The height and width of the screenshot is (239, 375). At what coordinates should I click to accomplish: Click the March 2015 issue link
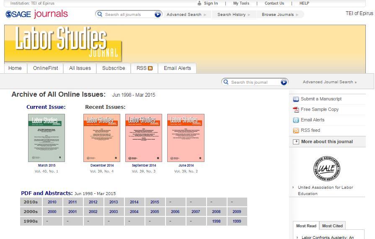[x=47, y=165]
